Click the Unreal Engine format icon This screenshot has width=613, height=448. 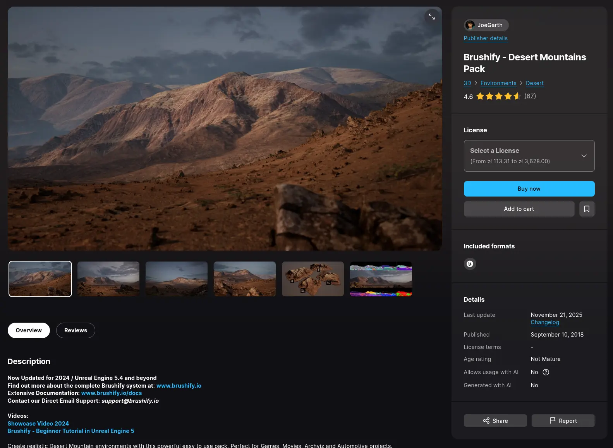tap(470, 264)
